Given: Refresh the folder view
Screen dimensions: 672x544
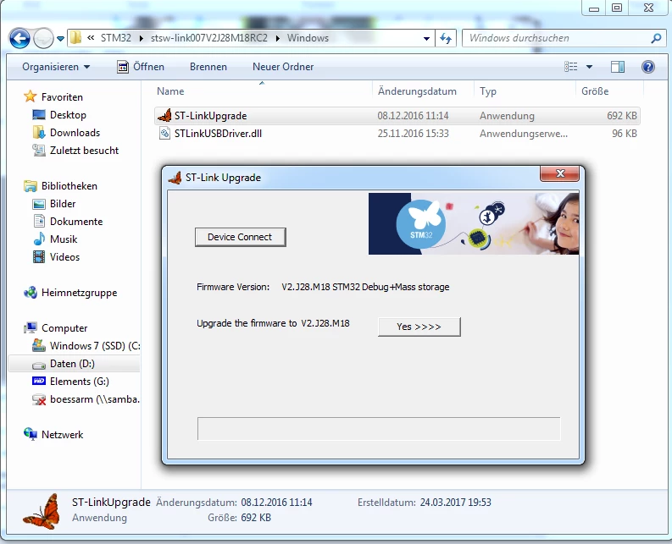Looking at the screenshot, I should [446, 39].
